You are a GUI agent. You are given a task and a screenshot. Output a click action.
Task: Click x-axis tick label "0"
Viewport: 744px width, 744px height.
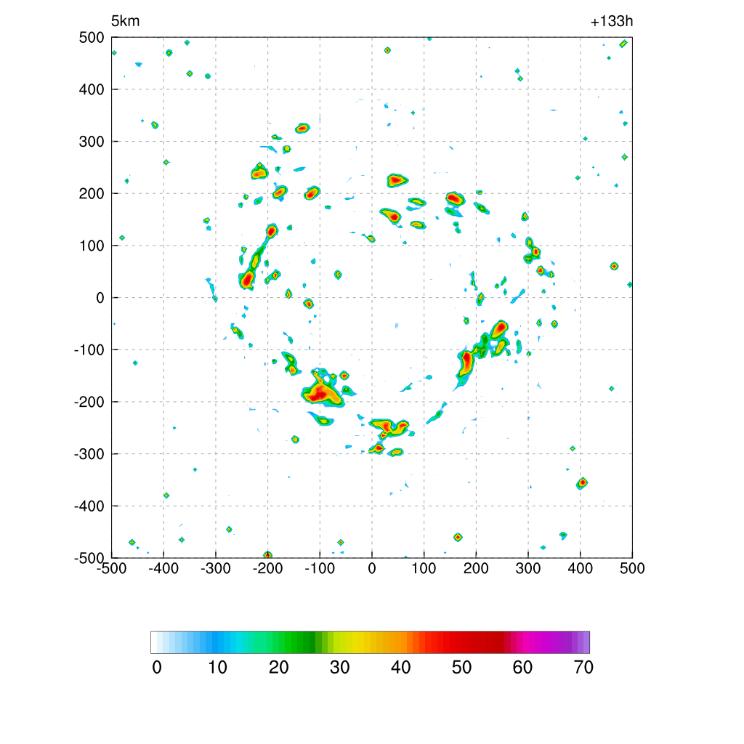coord(372,568)
